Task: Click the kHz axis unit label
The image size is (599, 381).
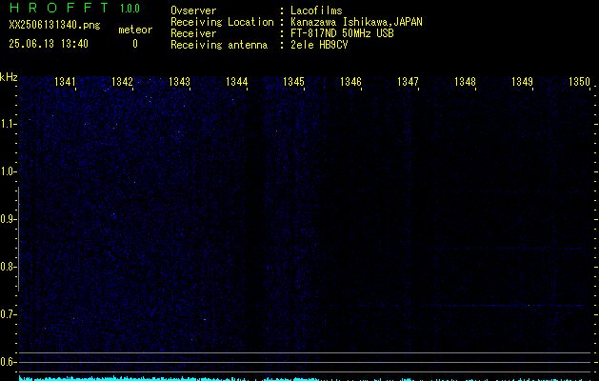Action: (9, 77)
